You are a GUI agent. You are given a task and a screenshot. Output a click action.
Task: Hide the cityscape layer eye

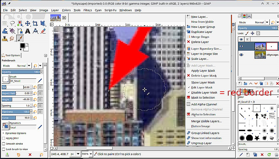[241, 55]
